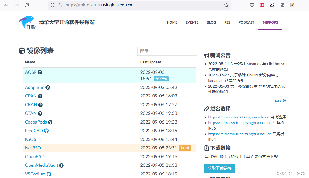Click the help icon next to OpenMediaVault
Viewport: 309px width, 178px height.
point(61,165)
